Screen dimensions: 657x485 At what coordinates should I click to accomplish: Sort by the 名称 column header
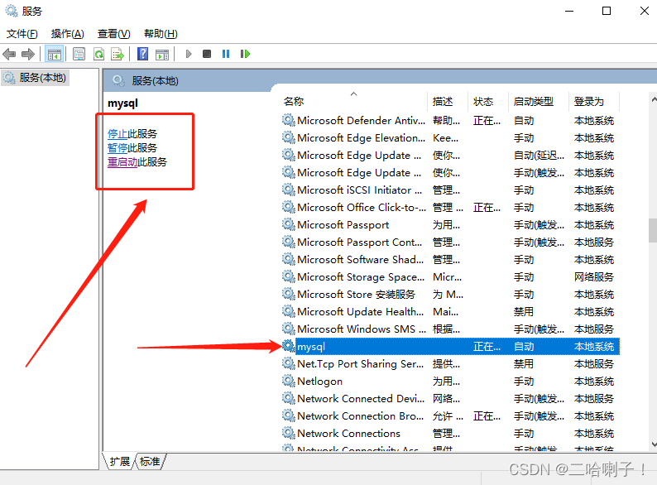[353, 102]
